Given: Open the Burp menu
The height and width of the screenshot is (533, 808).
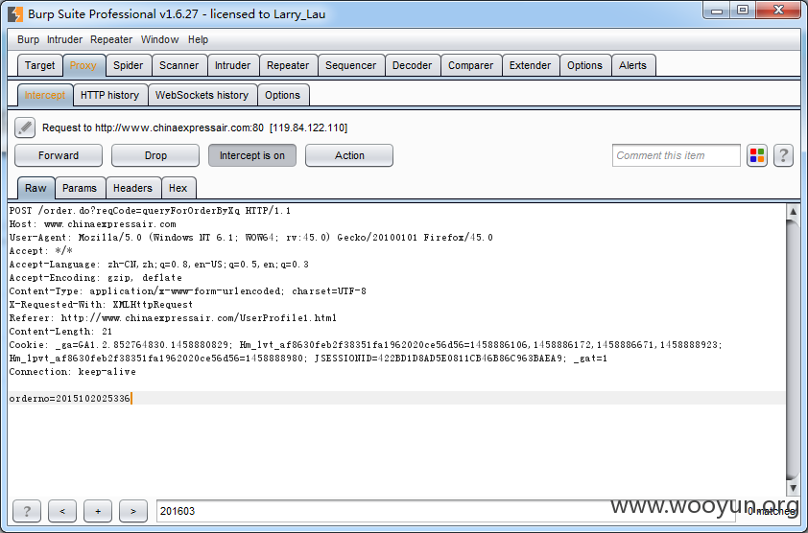Looking at the screenshot, I should click(28, 39).
